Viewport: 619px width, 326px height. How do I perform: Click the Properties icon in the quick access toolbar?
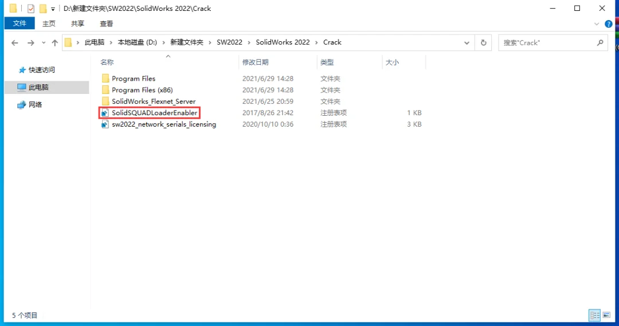[31, 8]
